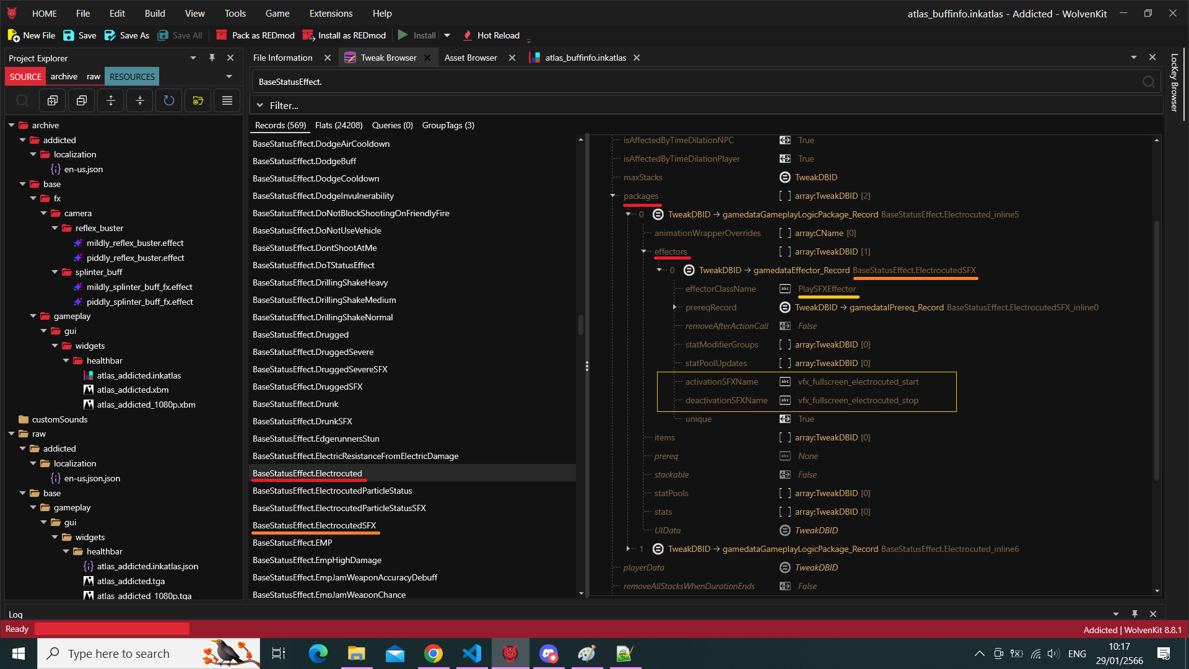Click the collapse all folders icon
This screenshot has height=669, width=1189.
pyautogui.click(x=82, y=100)
